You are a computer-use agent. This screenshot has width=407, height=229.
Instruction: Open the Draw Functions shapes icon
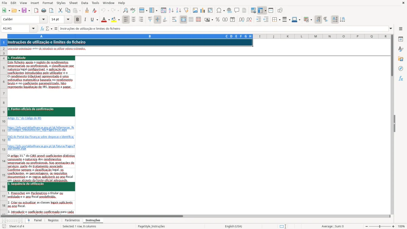click(280, 11)
